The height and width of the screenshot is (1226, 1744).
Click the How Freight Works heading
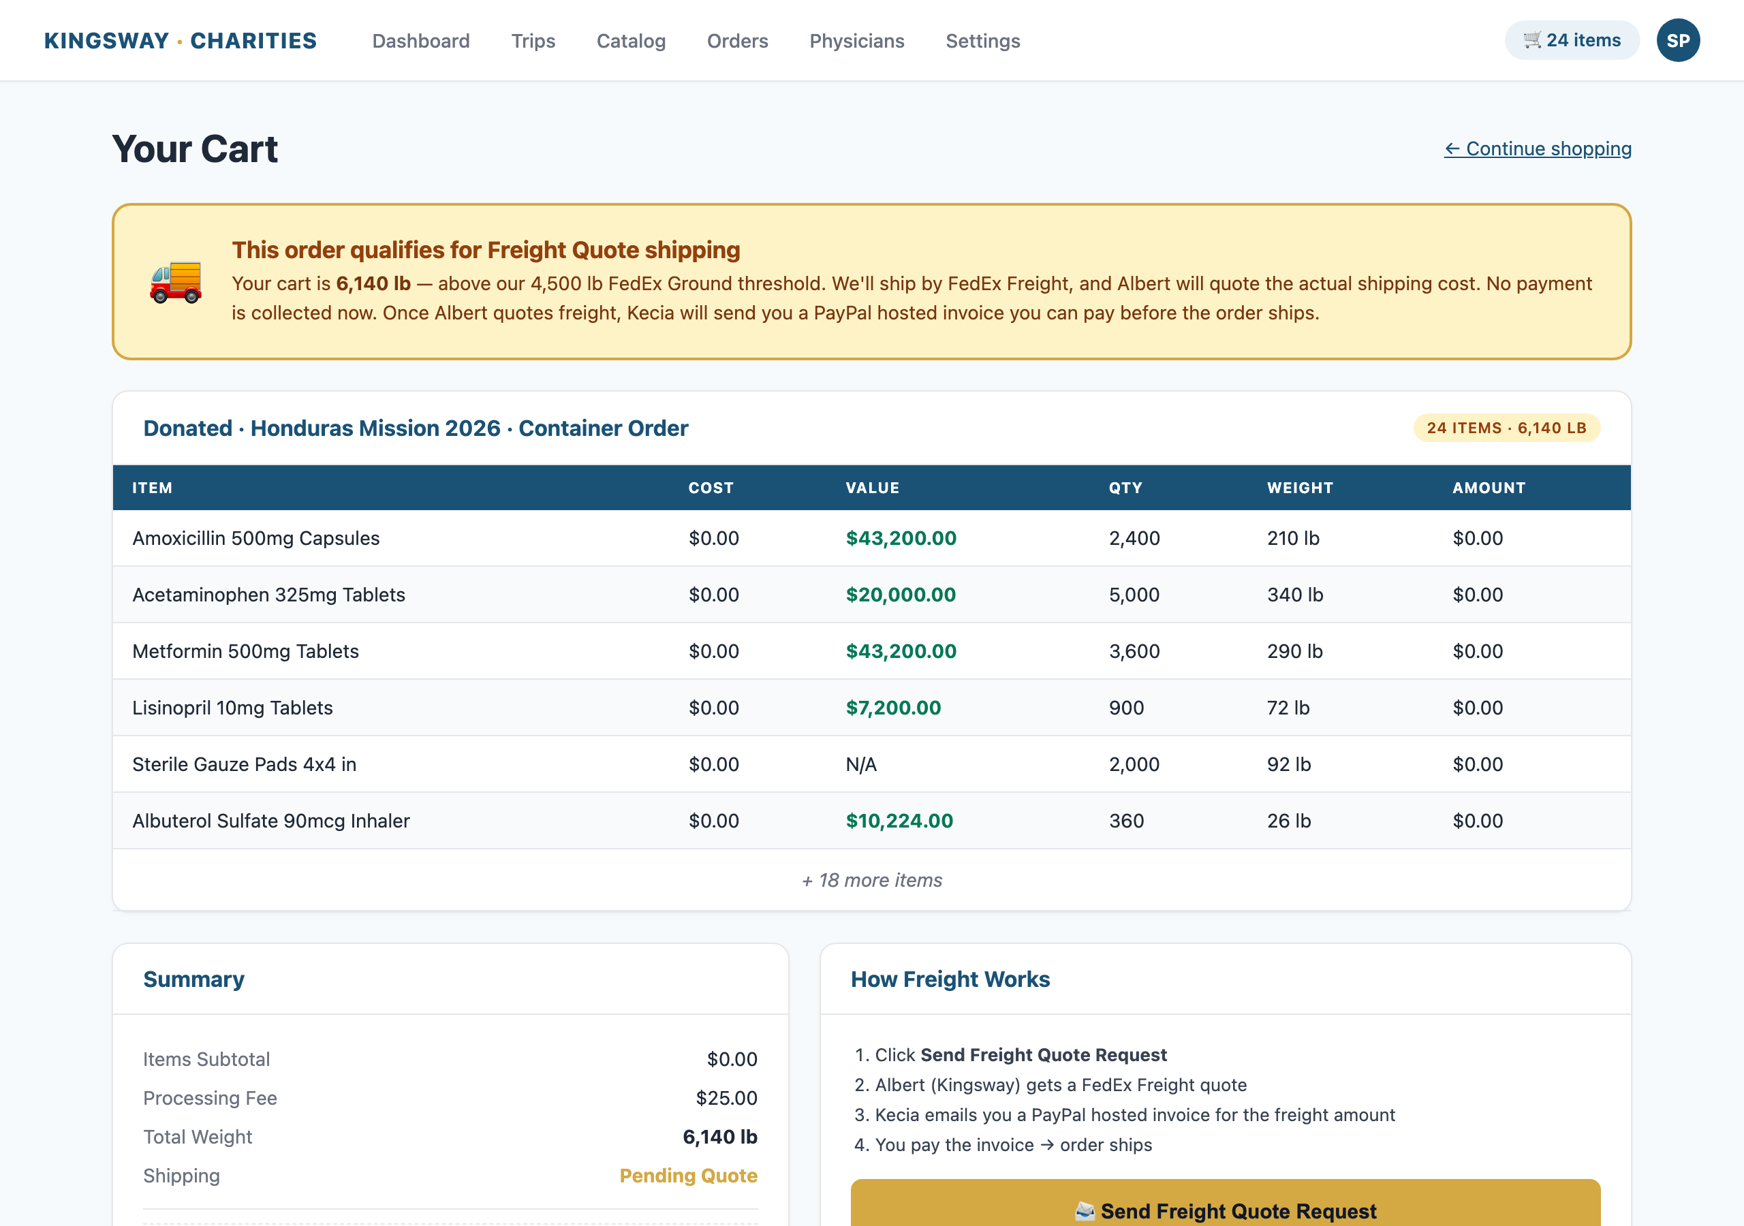tap(950, 979)
